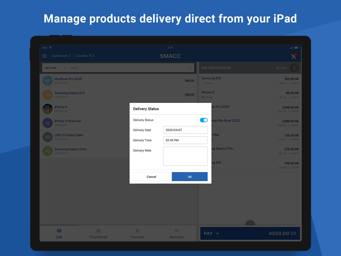Switch to the List tab

[59, 233]
